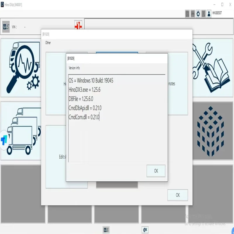
Task: Click OK button of the Other dialog
Action: [x=178, y=195]
